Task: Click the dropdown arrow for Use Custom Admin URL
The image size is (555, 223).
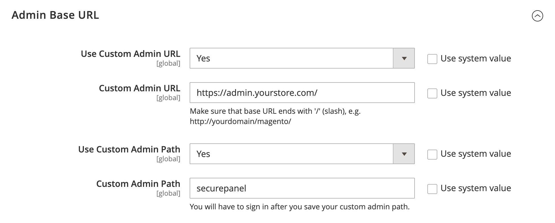Action: [x=404, y=58]
